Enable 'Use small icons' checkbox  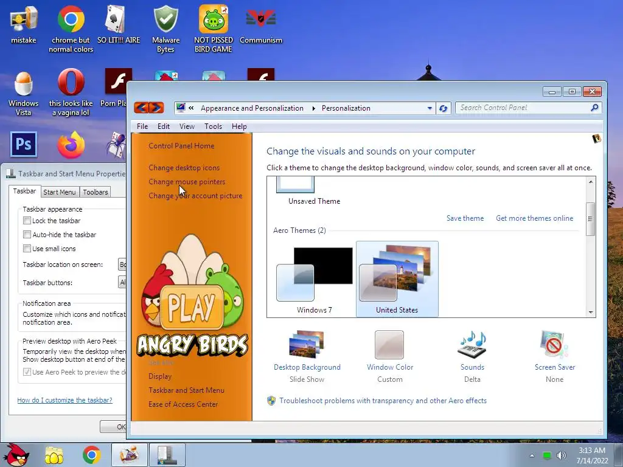click(x=27, y=248)
